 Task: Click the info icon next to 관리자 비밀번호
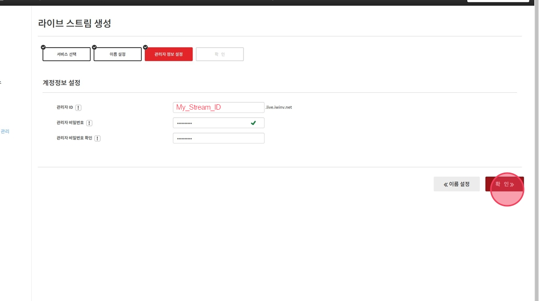(x=89, y=123)
